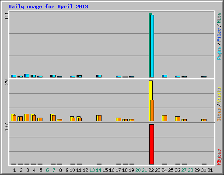Click the KBytes marker for day 14
Screen dimensions: 224x175
[x=99, y=164]
